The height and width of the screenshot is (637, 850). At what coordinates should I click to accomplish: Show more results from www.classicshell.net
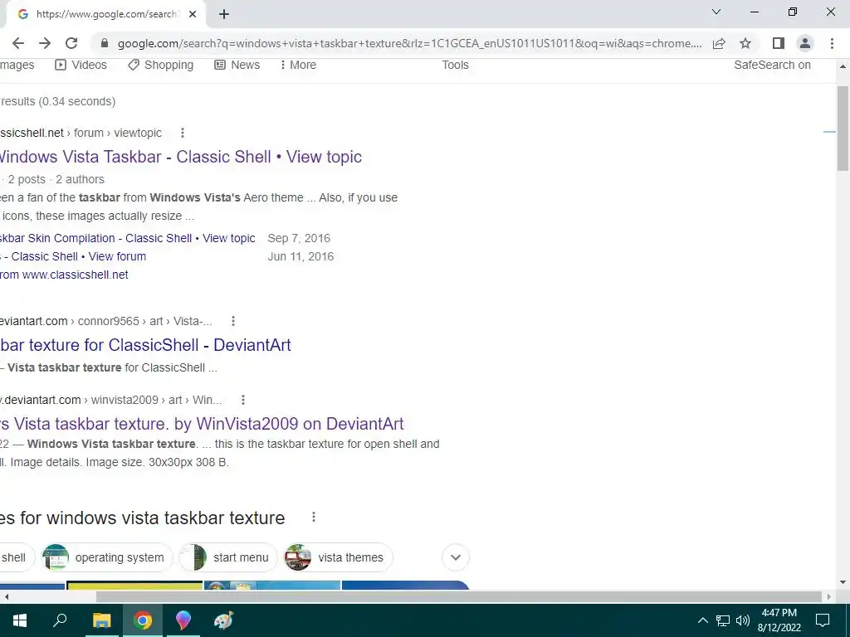[x=64, y=275]
